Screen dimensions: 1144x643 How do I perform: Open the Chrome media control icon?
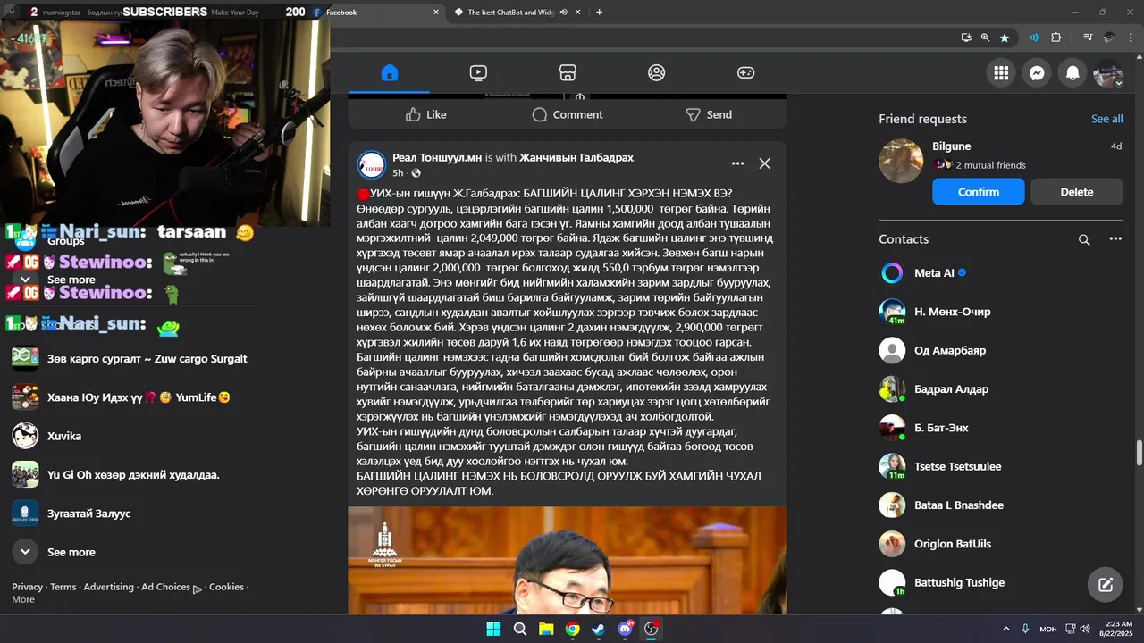click(x=1088, y=38)
